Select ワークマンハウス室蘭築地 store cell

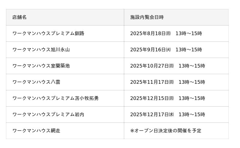pos(41,66)
